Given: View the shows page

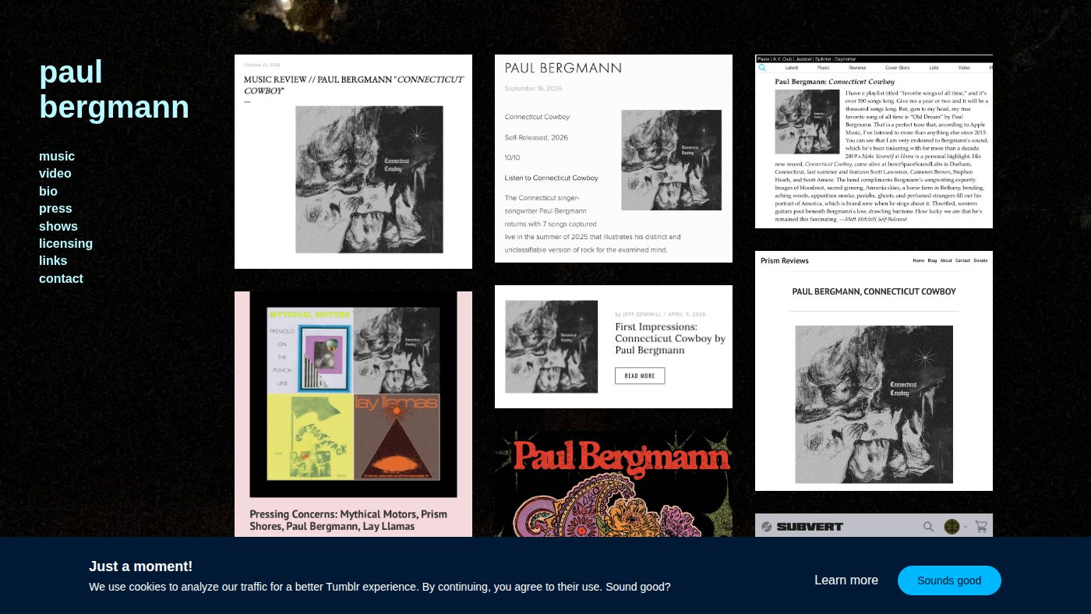Looking at the screenshot, I should [x=58, y=226].
